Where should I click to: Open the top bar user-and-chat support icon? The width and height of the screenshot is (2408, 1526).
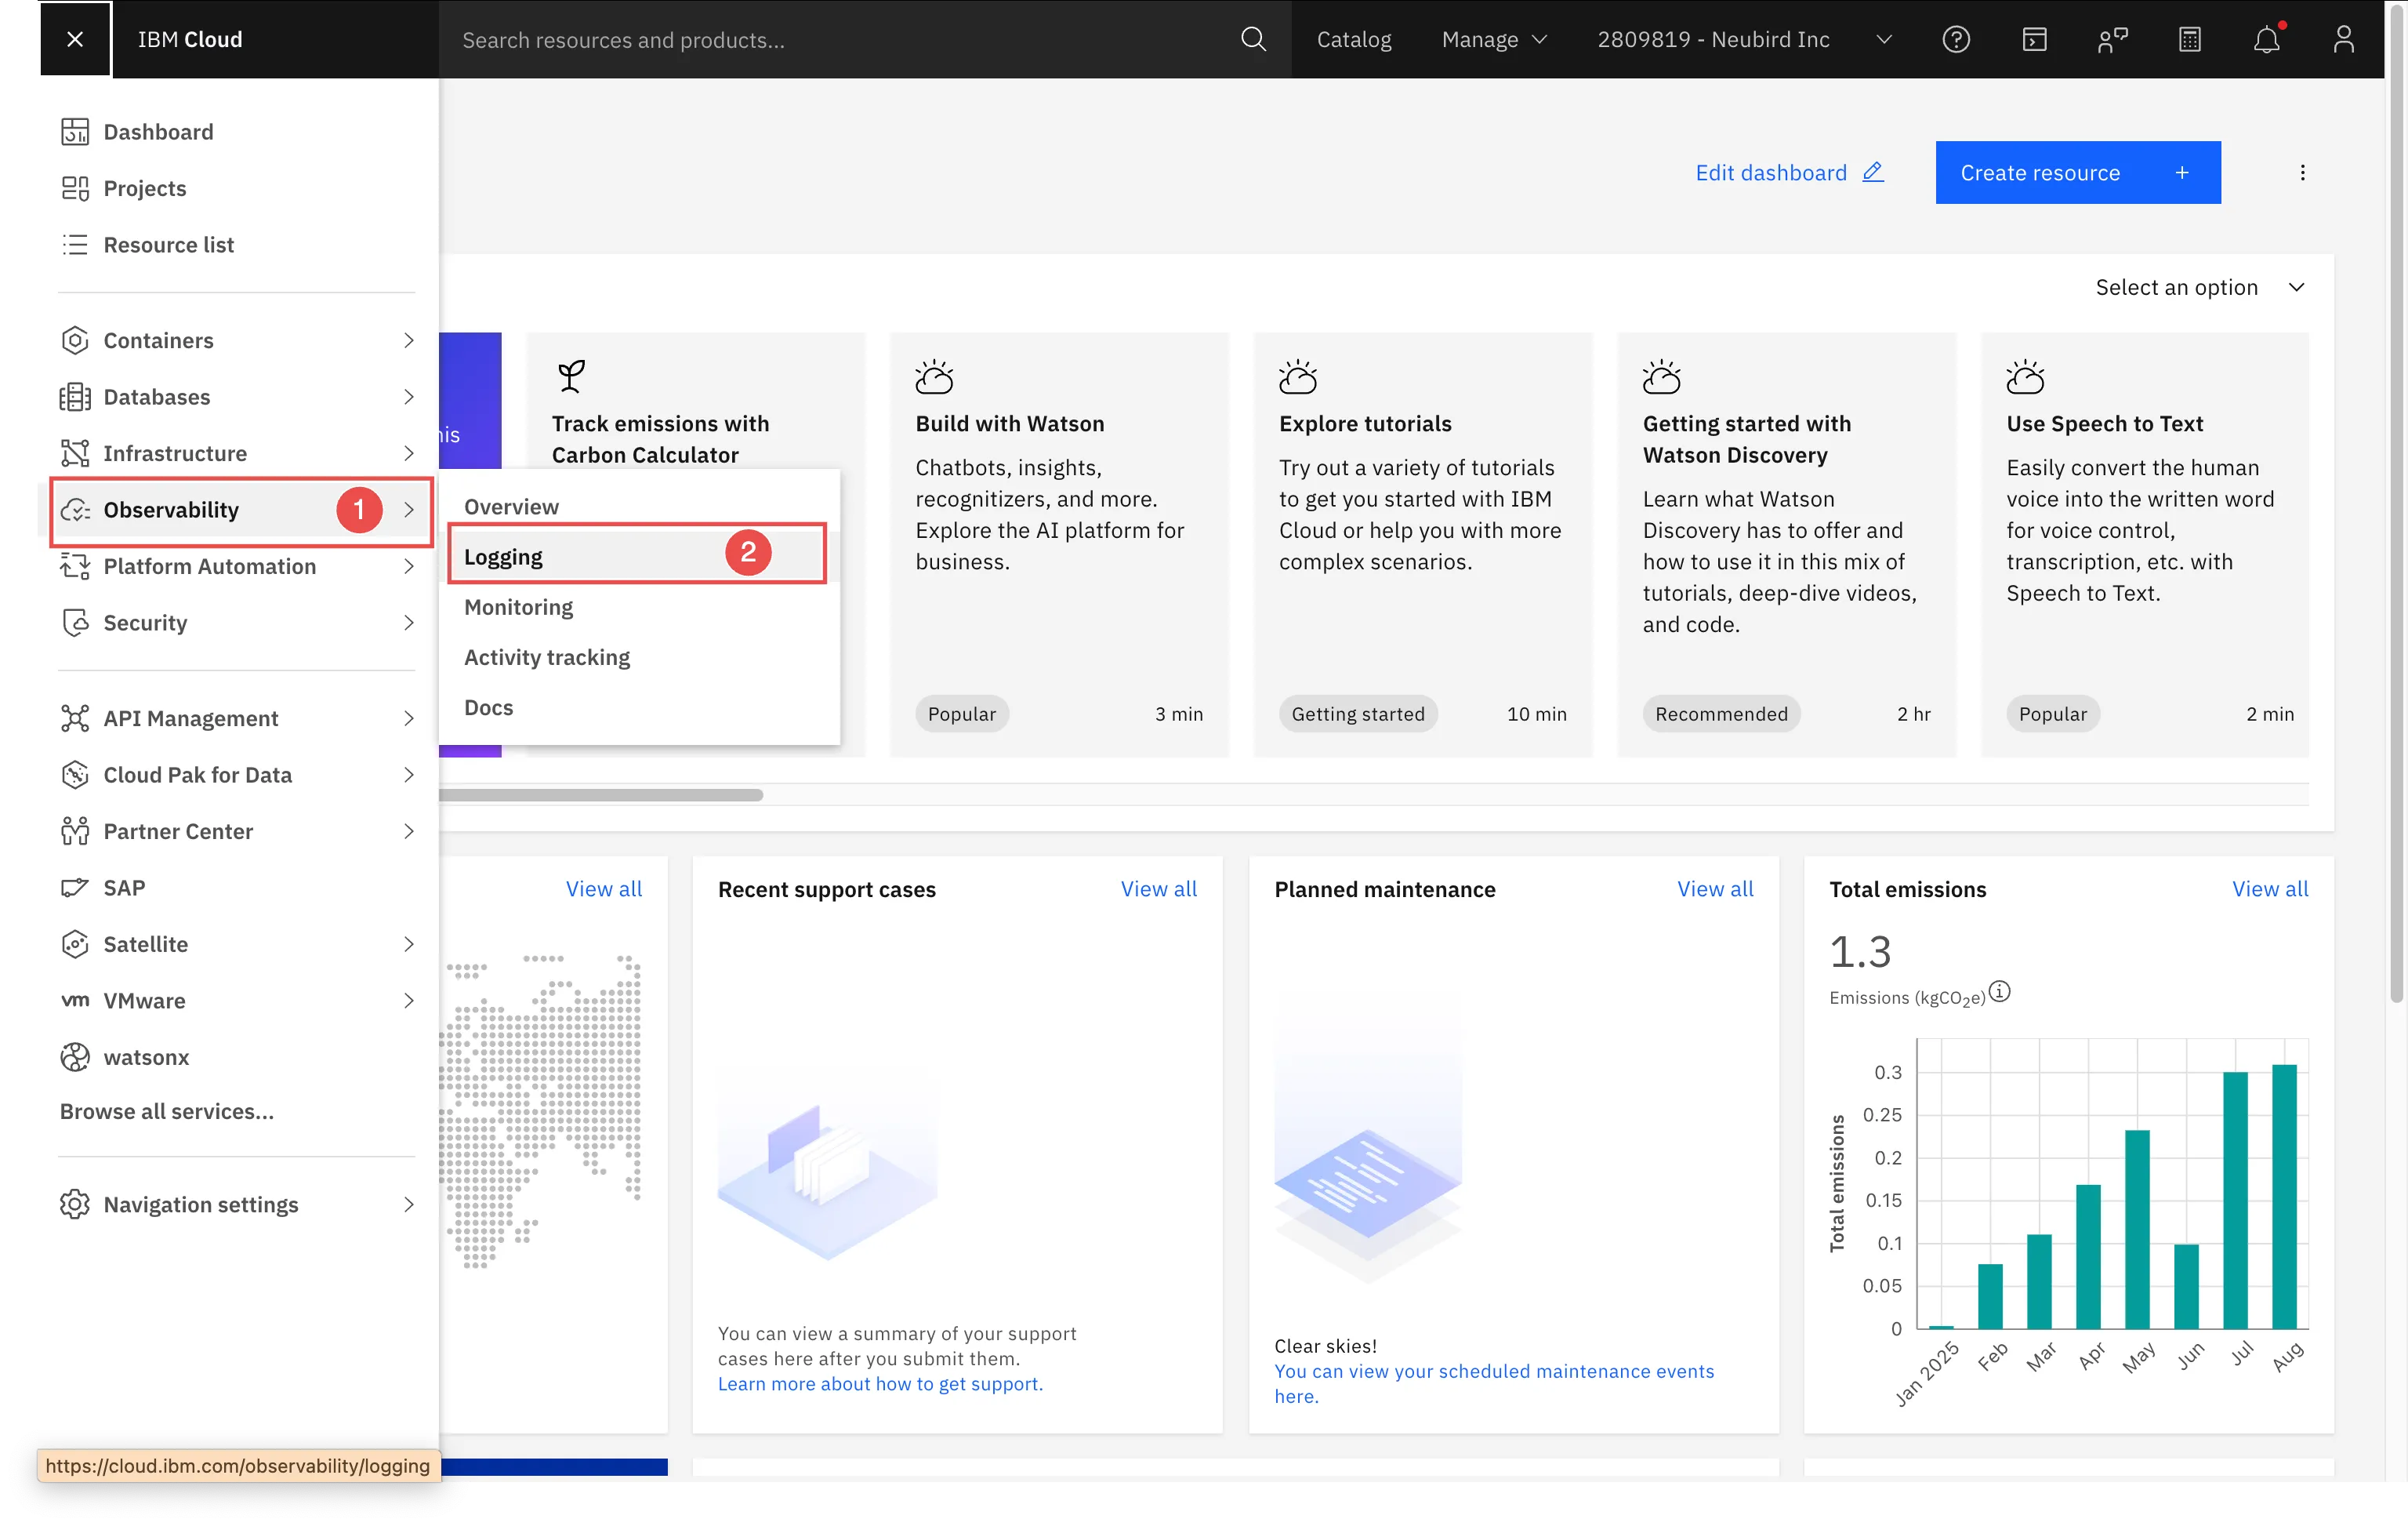tap(2112, 39)
